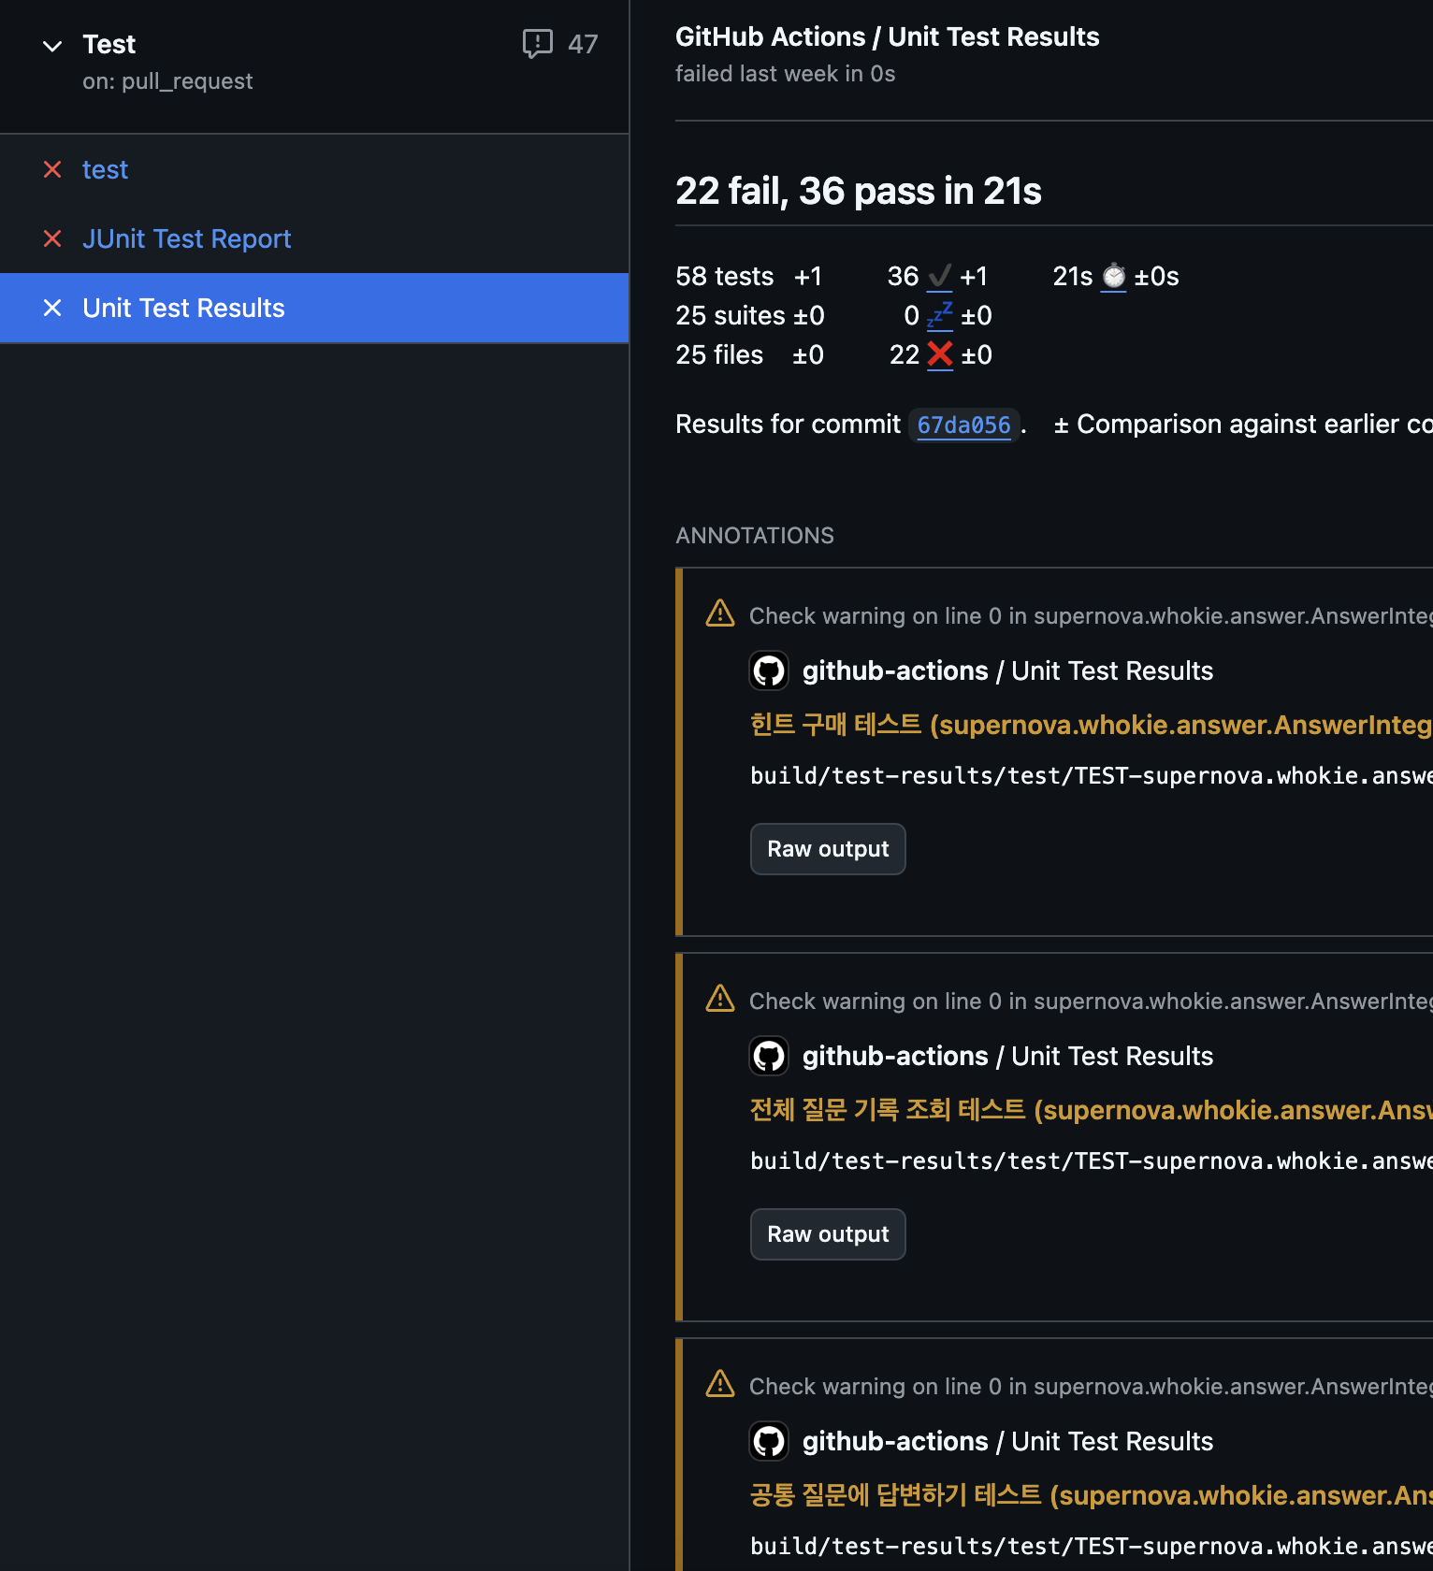The height and width of the screenshot is (1571, 1433).
Task: Click github-actions avatar in 전체 질문 기록 조회 annotation
Action: (769, 1056)
